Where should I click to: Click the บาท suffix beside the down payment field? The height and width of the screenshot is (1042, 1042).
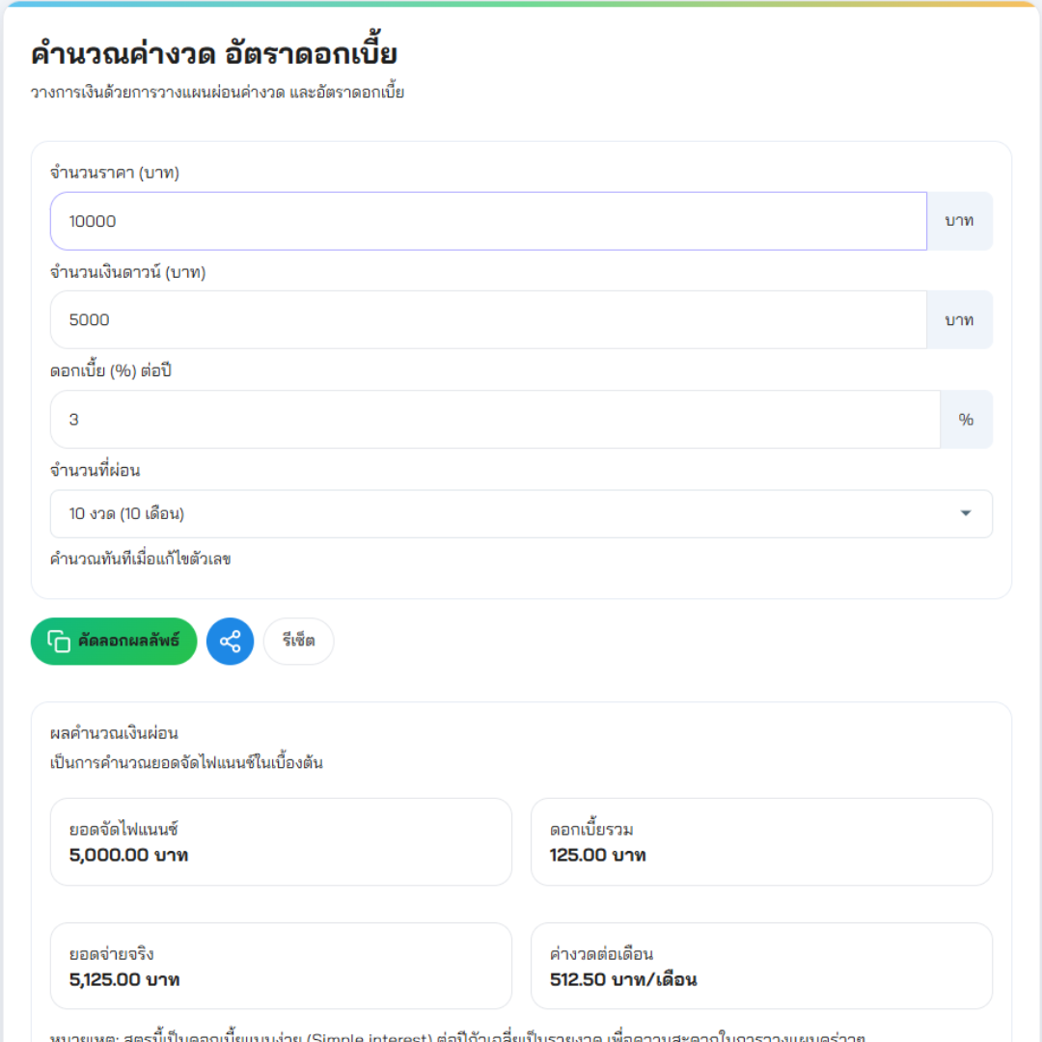coord(960,319)
